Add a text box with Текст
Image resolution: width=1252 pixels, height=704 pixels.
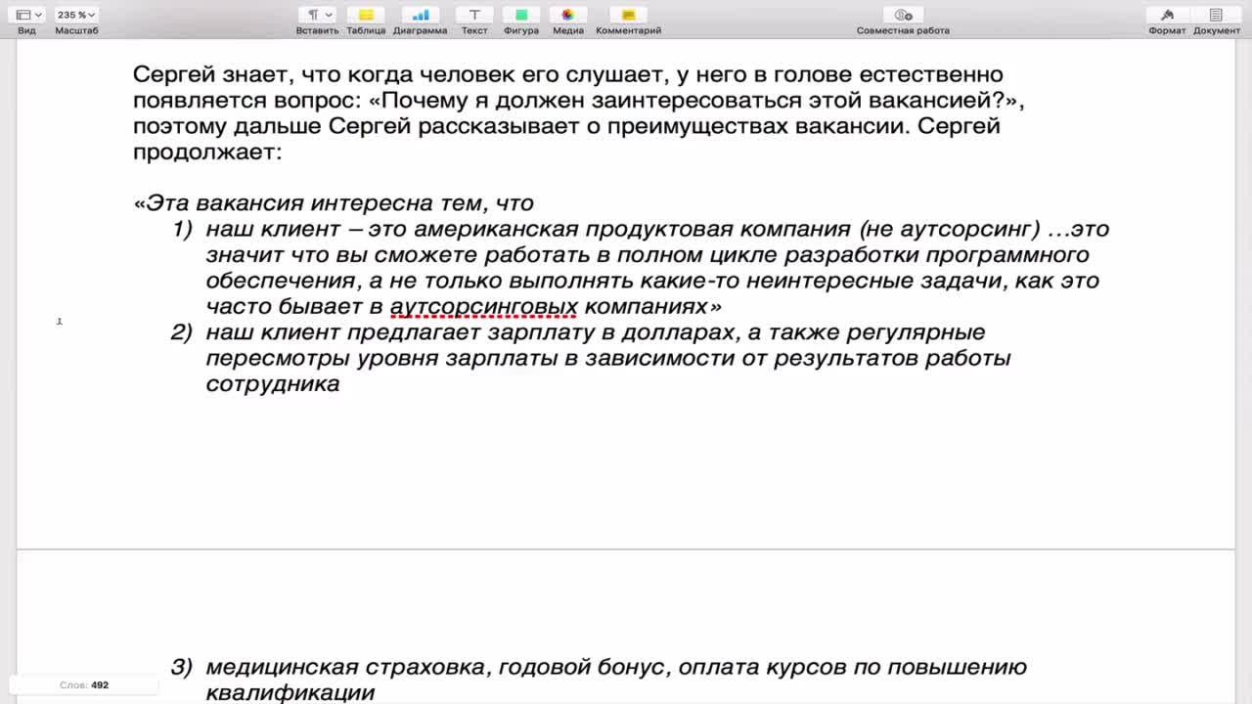click(x=474, y=15)
